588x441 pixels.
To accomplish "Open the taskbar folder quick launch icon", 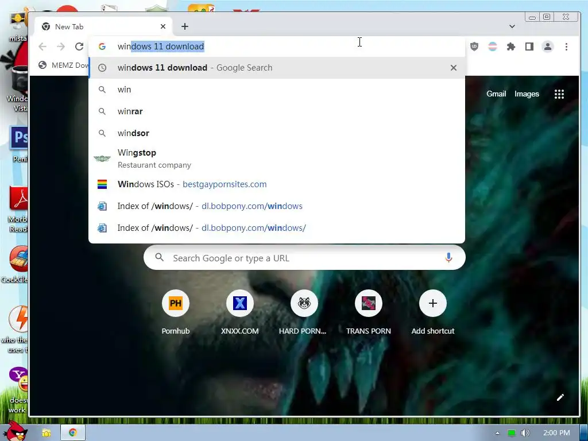I will tap(46, 433).
